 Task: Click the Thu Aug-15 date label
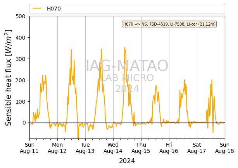pos(141,148)
